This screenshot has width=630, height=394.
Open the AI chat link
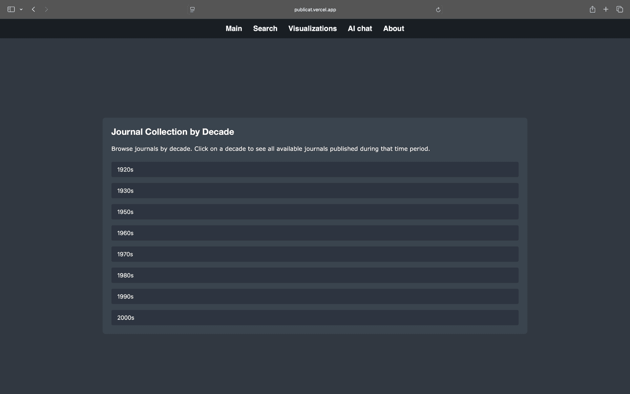click(360, 29)
